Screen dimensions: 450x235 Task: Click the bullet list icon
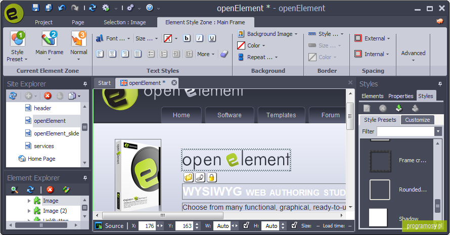[x=151, y=54]
